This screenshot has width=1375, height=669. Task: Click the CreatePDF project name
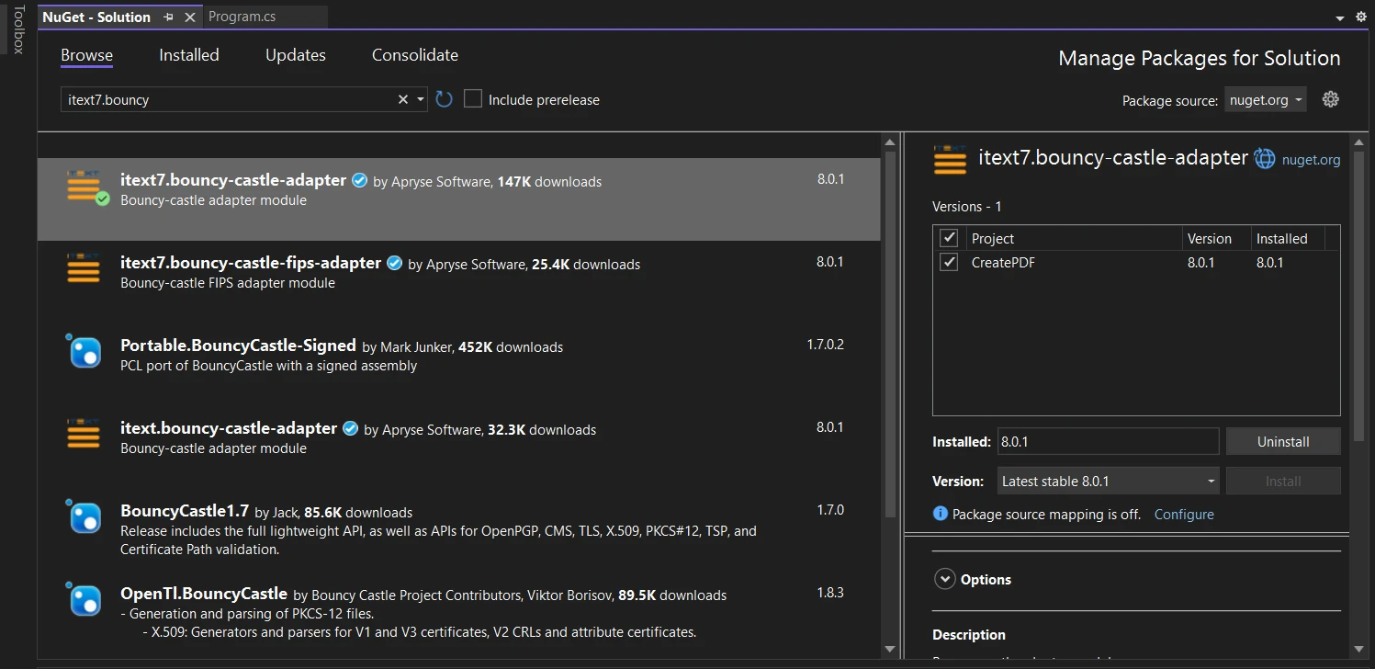click(1003, 262)
